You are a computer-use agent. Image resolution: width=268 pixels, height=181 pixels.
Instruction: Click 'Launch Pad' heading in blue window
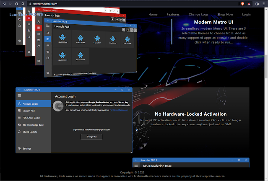coord(62,26)
